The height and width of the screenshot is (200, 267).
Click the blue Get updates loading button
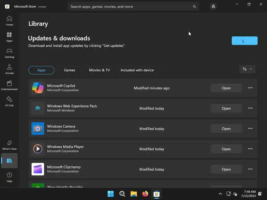click(245, 41)
